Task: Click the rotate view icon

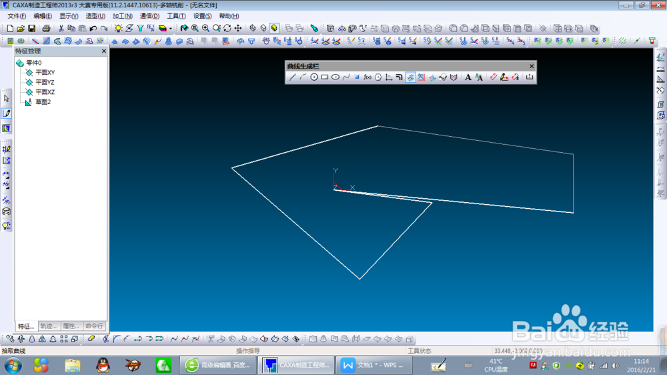Action: (227, 29)
